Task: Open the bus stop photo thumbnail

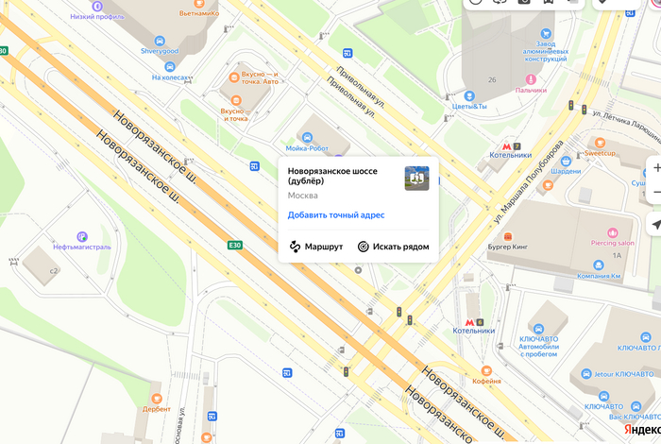Action: (417, 179)
